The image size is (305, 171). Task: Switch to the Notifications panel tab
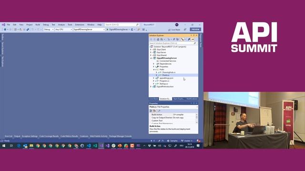[192, 99]
